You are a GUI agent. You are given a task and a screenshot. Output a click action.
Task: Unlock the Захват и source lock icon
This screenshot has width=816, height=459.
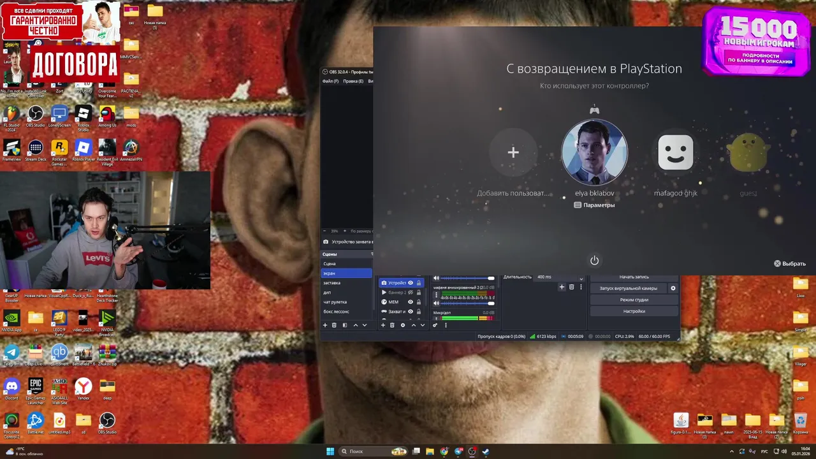418,311
